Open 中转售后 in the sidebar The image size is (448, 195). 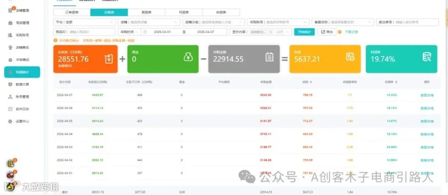pos(22,60)
